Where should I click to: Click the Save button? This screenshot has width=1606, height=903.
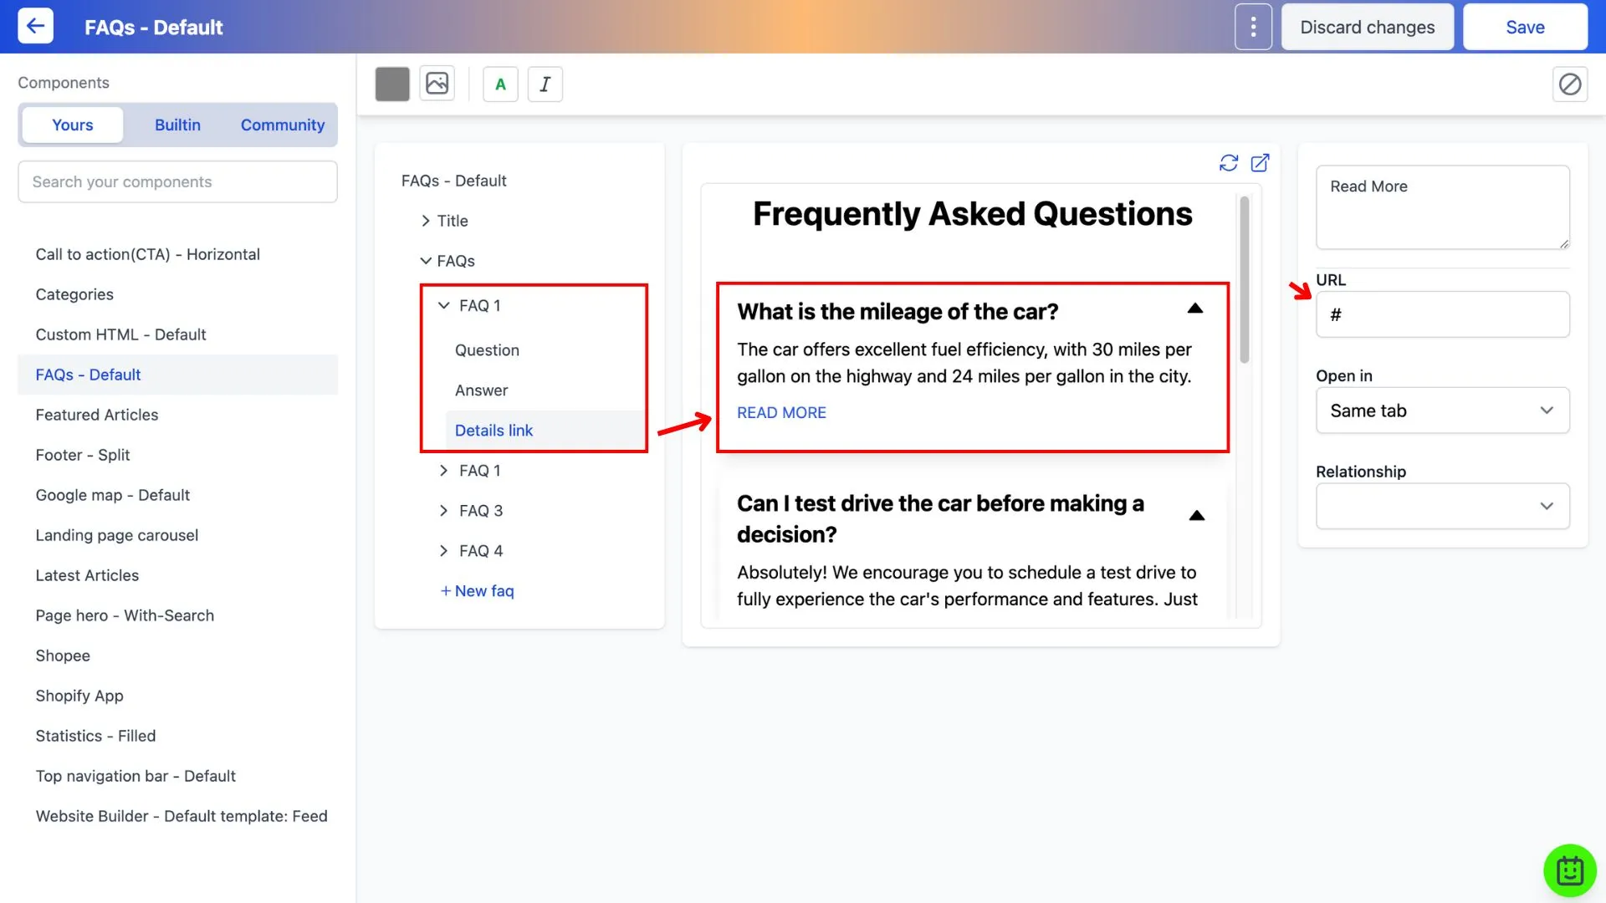coord(1526,27)
